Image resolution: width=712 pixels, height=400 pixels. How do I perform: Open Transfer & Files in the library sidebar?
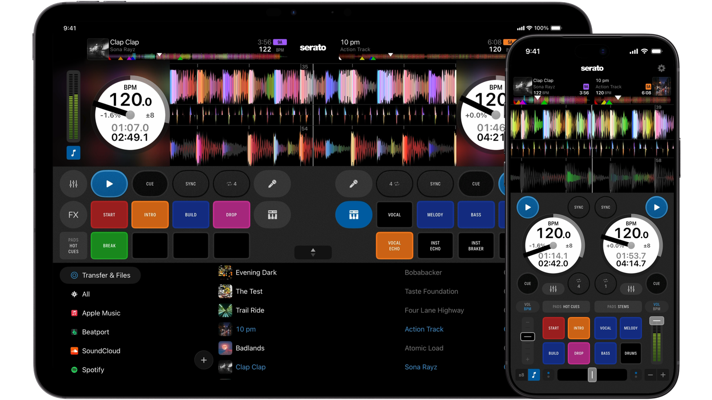(x=100, y=275)
